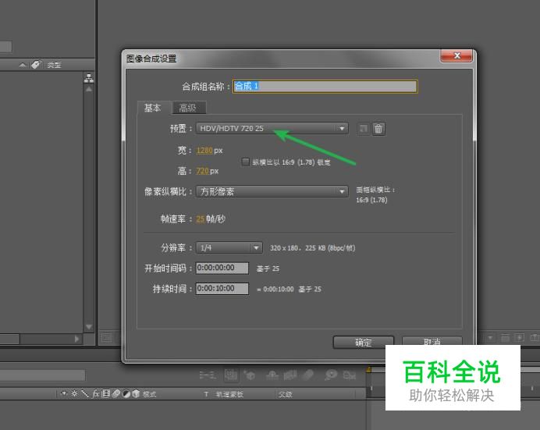Click the 持续时间 duration field
Screen dimensions: 540x430
point(222,289)
